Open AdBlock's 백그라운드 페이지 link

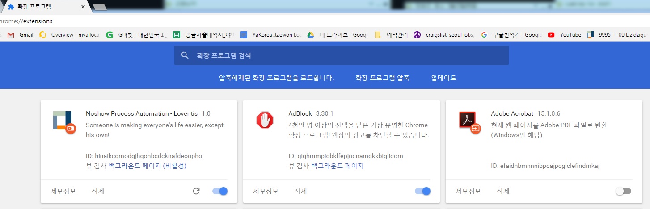coord(338,166)
